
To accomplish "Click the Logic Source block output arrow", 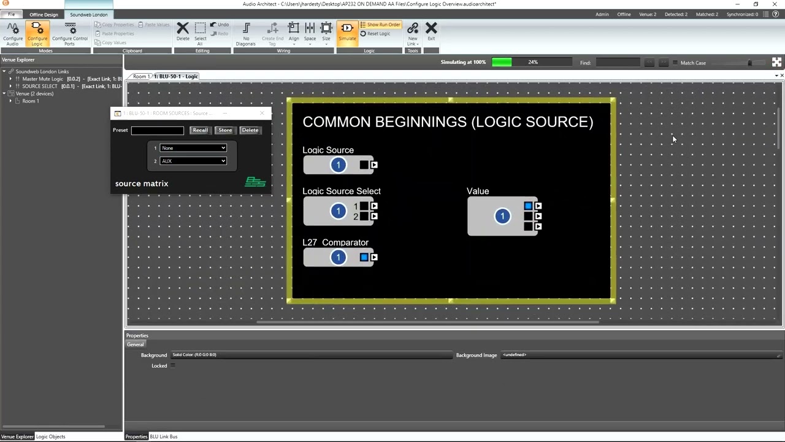I will 374,165.
